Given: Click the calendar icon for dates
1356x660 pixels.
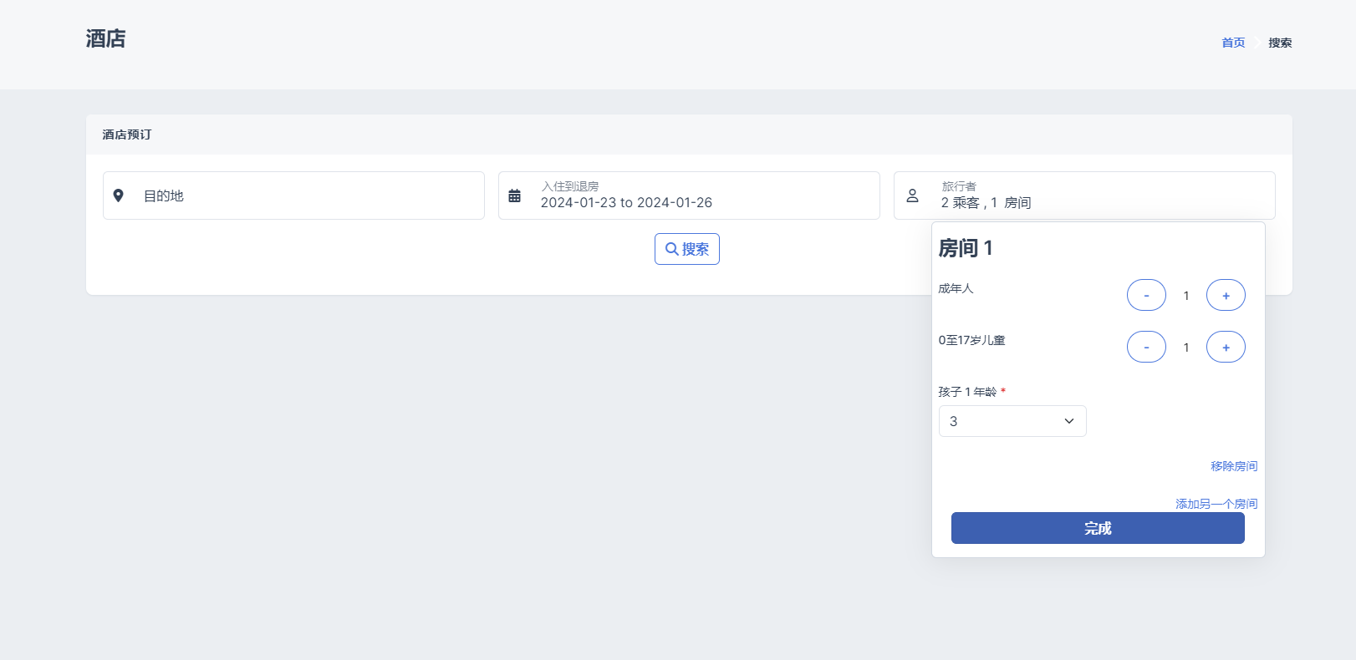Looking at the screenshot, I should pos(515,195).
